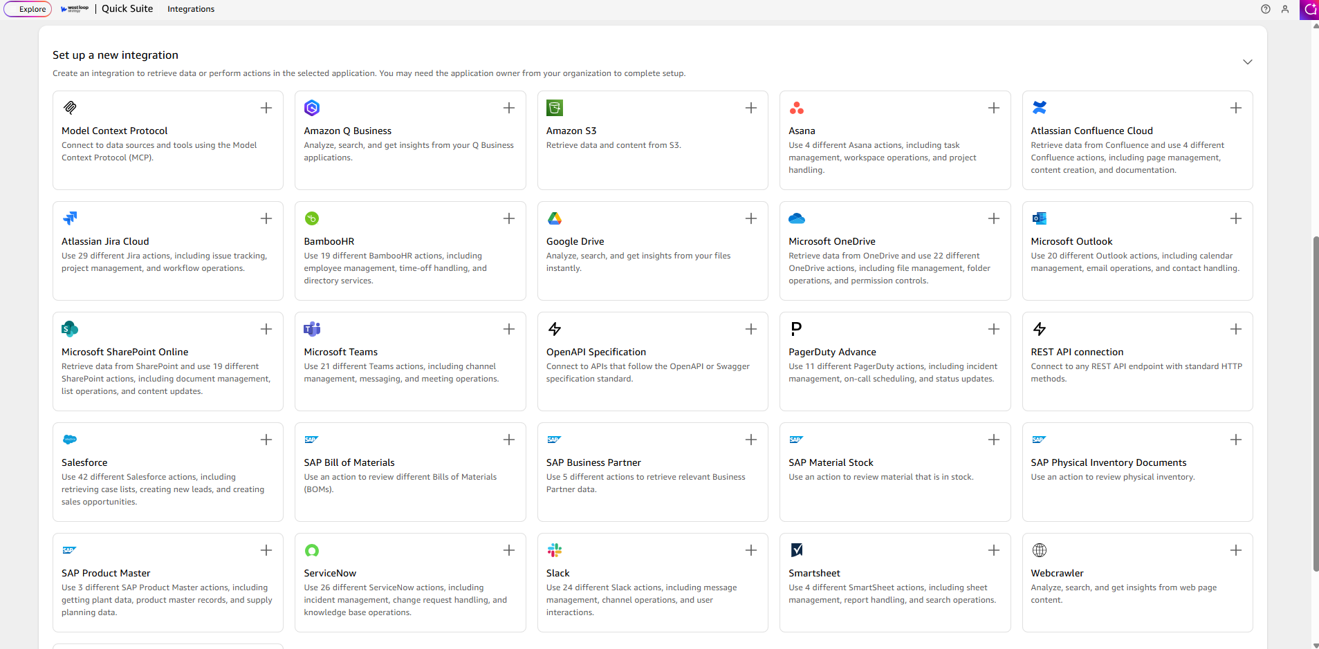This screenshot has height=649, width=1319.
Task: Open help question mark icon
Action: coord(1266,9)
